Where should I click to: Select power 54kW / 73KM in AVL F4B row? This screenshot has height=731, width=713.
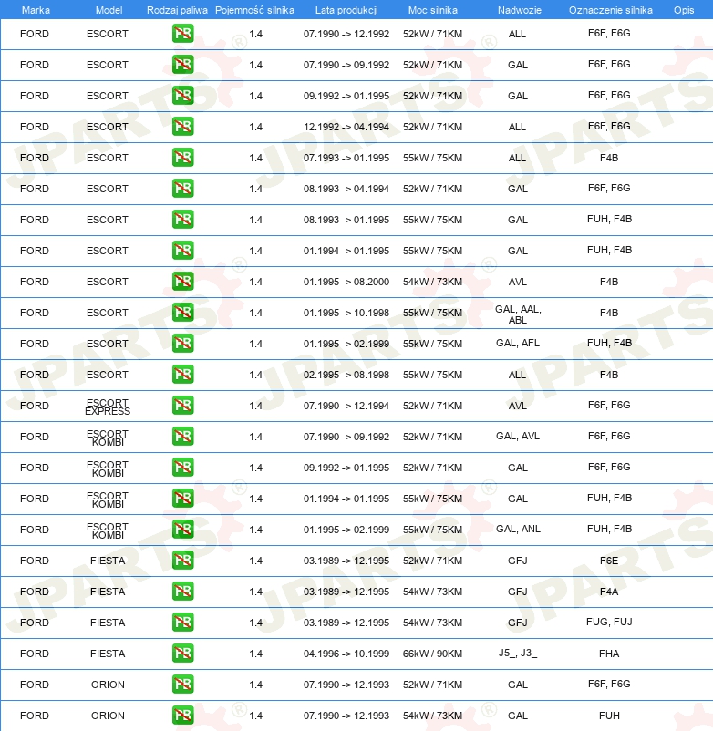tap(433, 282)
